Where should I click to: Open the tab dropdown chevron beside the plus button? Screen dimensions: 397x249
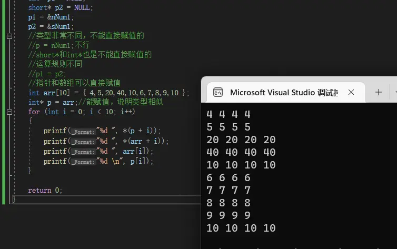click(394, 92)
